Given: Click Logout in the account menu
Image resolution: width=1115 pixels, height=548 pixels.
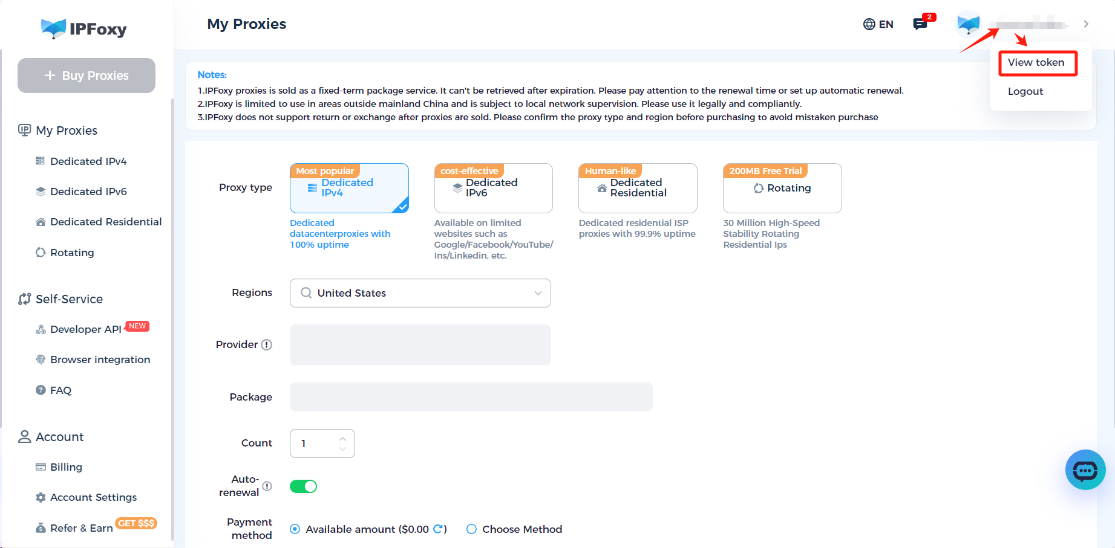Looking at the screenshot, I should pyautogui.click(x=1025, y=91).
